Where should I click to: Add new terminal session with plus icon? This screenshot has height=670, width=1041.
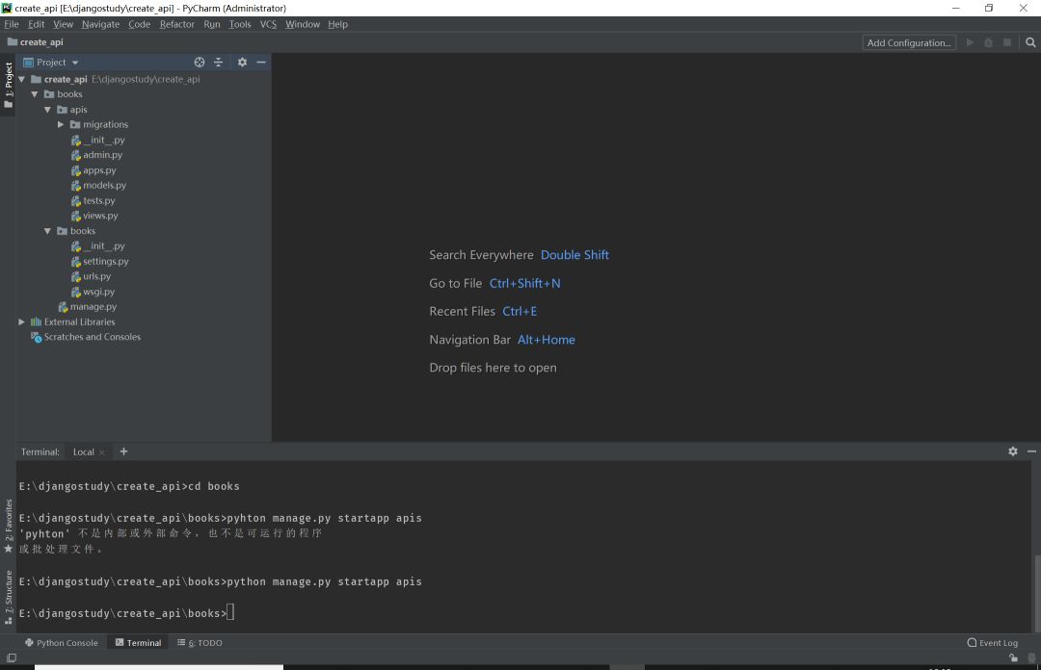(123, 451)
